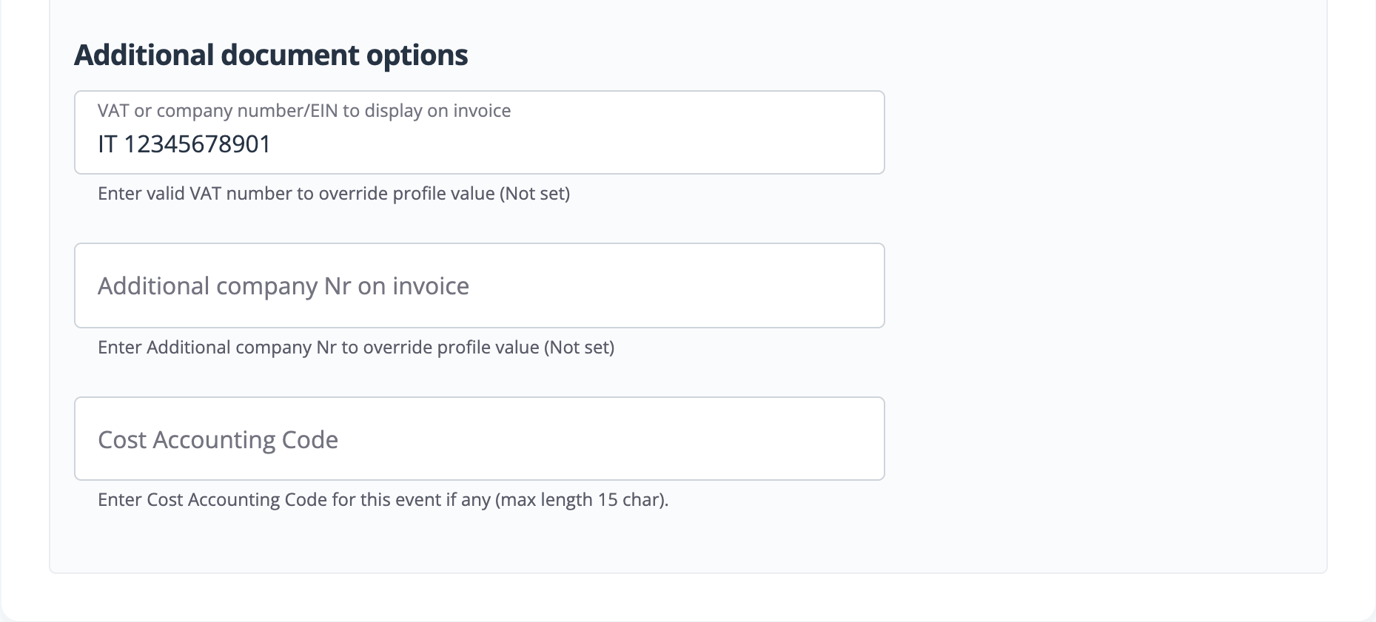Viewport: 1376px width, 622px height.
Task: Focus the Additional company Nr on invoice field
Action: 479,285
